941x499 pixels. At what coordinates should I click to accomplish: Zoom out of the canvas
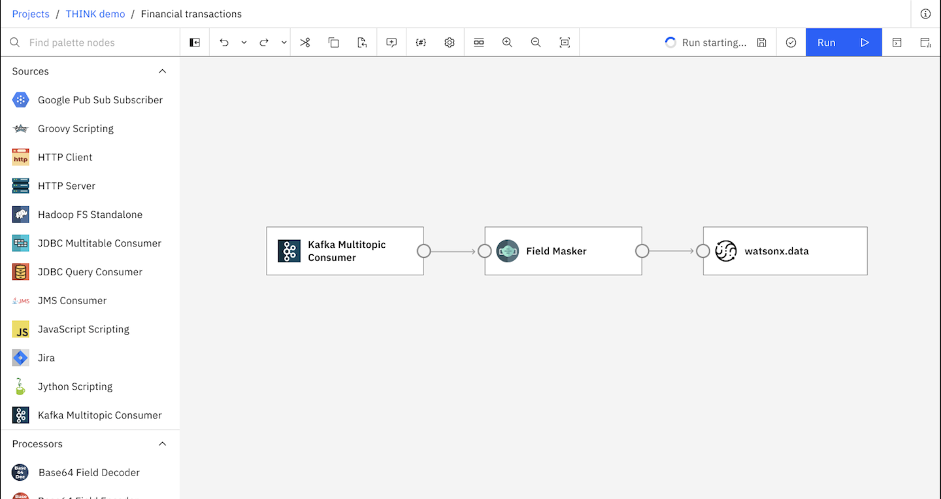pyautogui.click(x=536, y=43)
